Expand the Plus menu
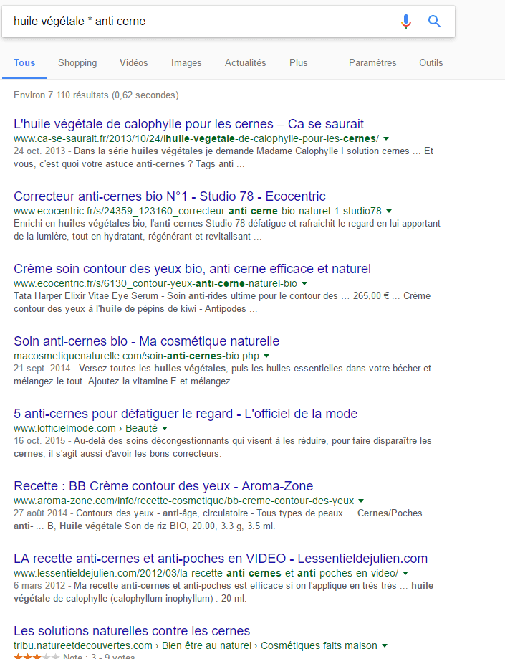Screen dimensions: 505x659 298,62
